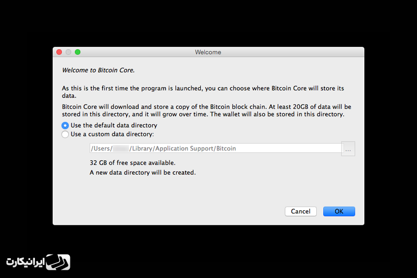Click the 'Welcome to Bitcoin Core.' heading

coord(99,70)
